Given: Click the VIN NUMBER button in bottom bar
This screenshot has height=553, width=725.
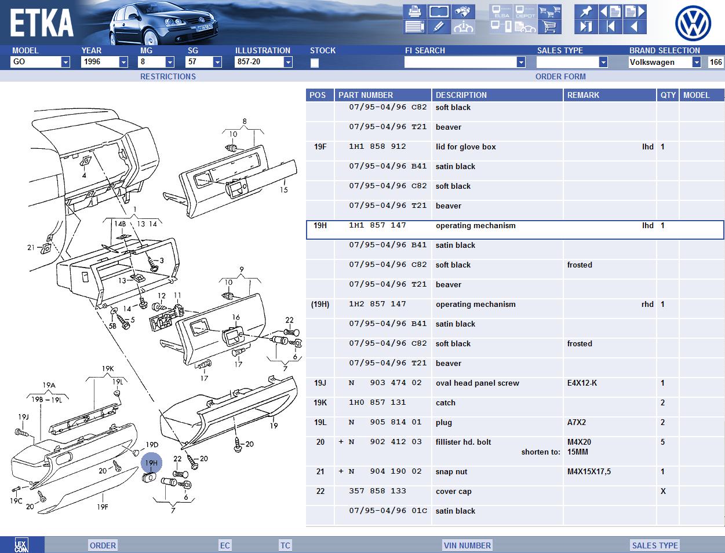Looking at the screenshot, I should pyautogui.click(x=467, y=545).
